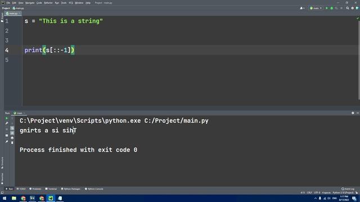The height and width of the screenshot is (202, 360).
Task: Click the stop square in Run panel
Action: tap(7, 129)
